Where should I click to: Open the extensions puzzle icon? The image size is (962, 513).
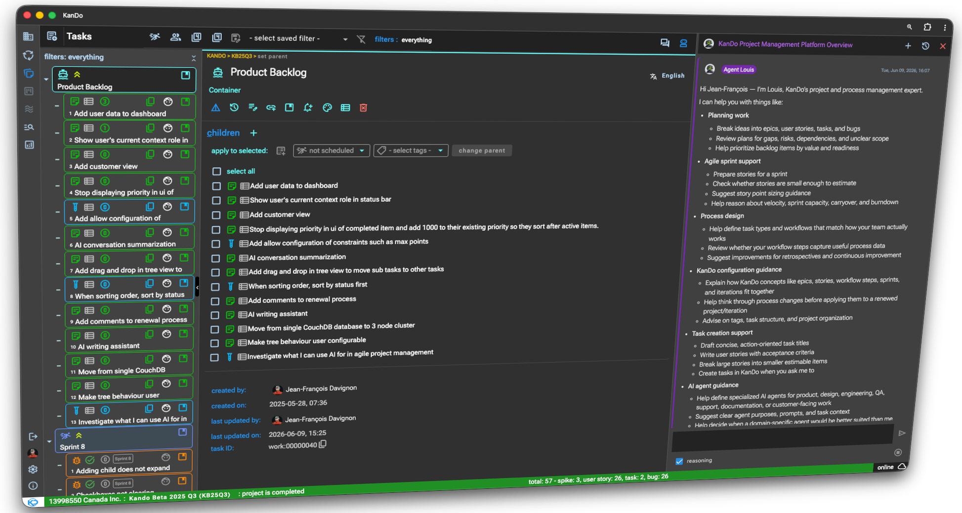(x=927, y=27)
